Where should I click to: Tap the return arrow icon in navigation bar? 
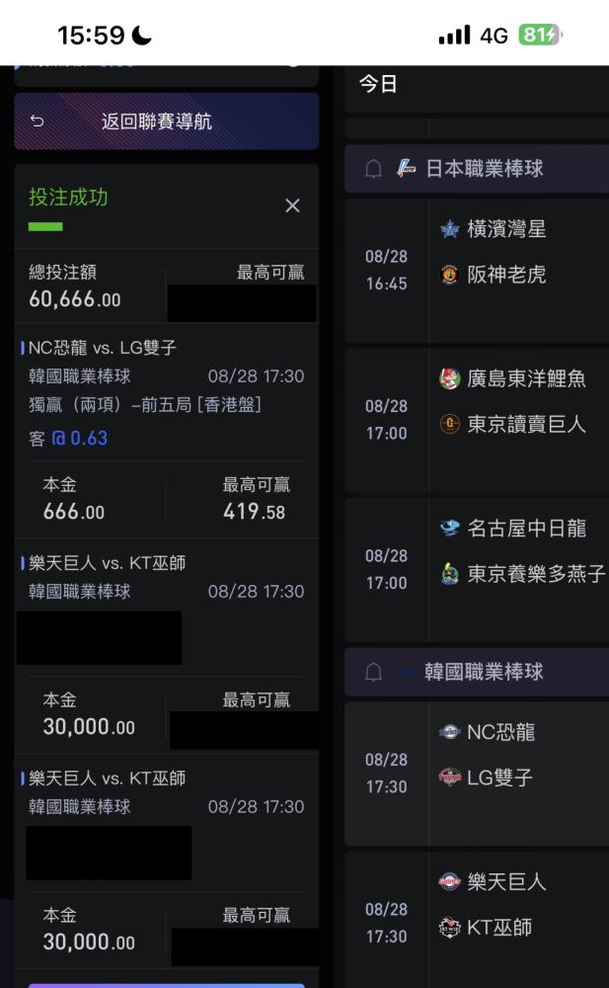click(x=38, y=121)
